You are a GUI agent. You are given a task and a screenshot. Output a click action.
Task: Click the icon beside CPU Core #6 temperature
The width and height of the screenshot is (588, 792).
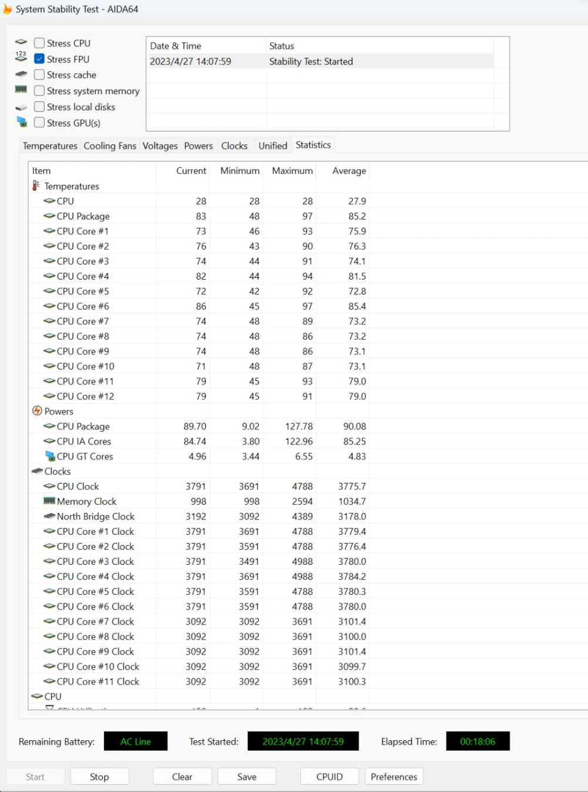click(49, 306)
